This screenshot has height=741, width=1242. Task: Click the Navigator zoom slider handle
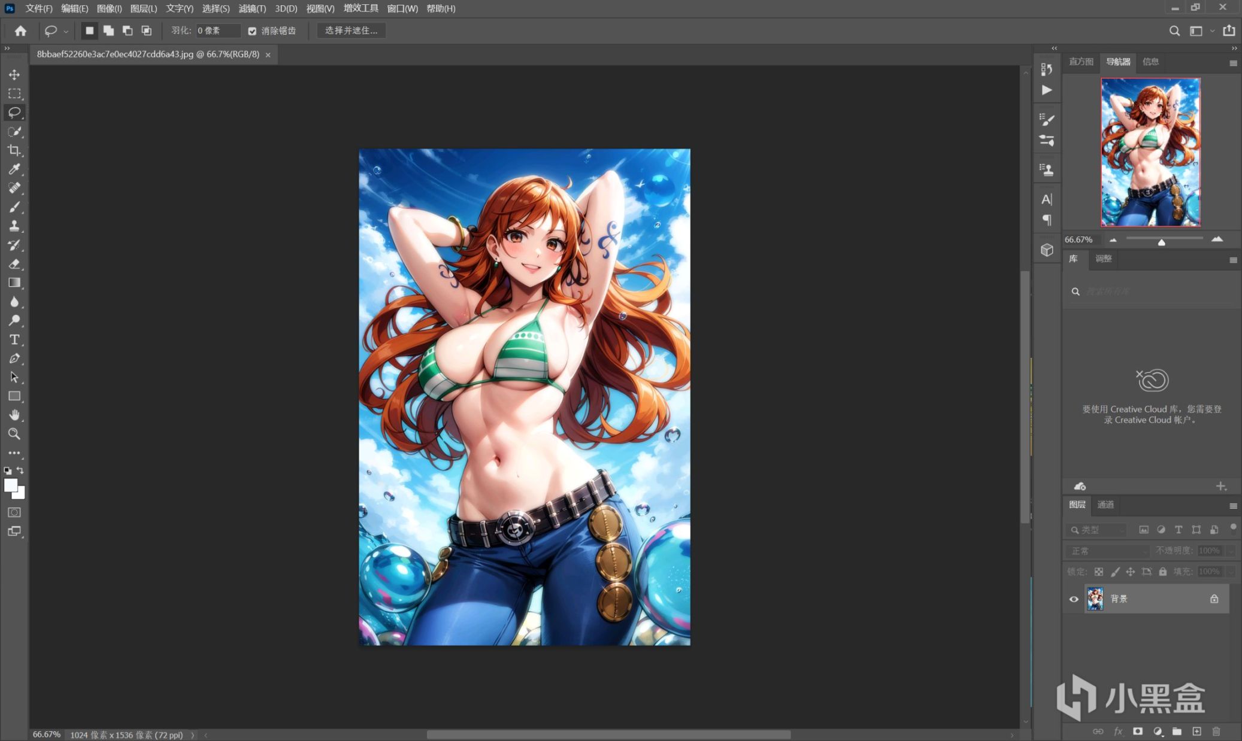(1161, 242)
